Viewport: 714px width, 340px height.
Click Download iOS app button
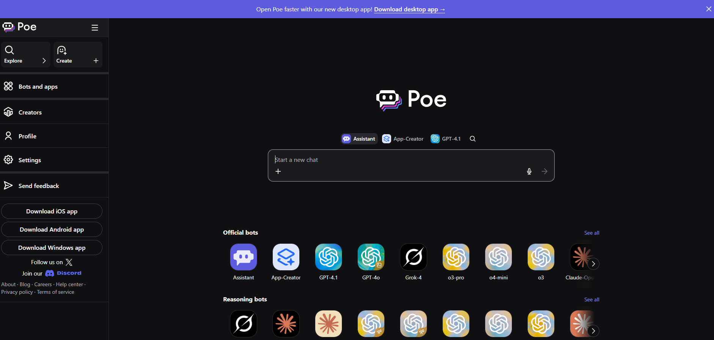click(52, 211)
